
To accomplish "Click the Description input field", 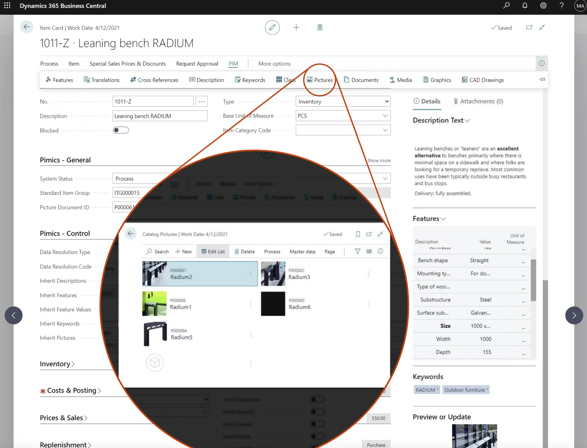I will 160,116.
